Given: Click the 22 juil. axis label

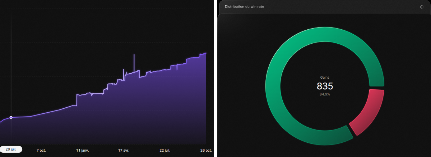Looking at the screenshot, I should 165,150.
